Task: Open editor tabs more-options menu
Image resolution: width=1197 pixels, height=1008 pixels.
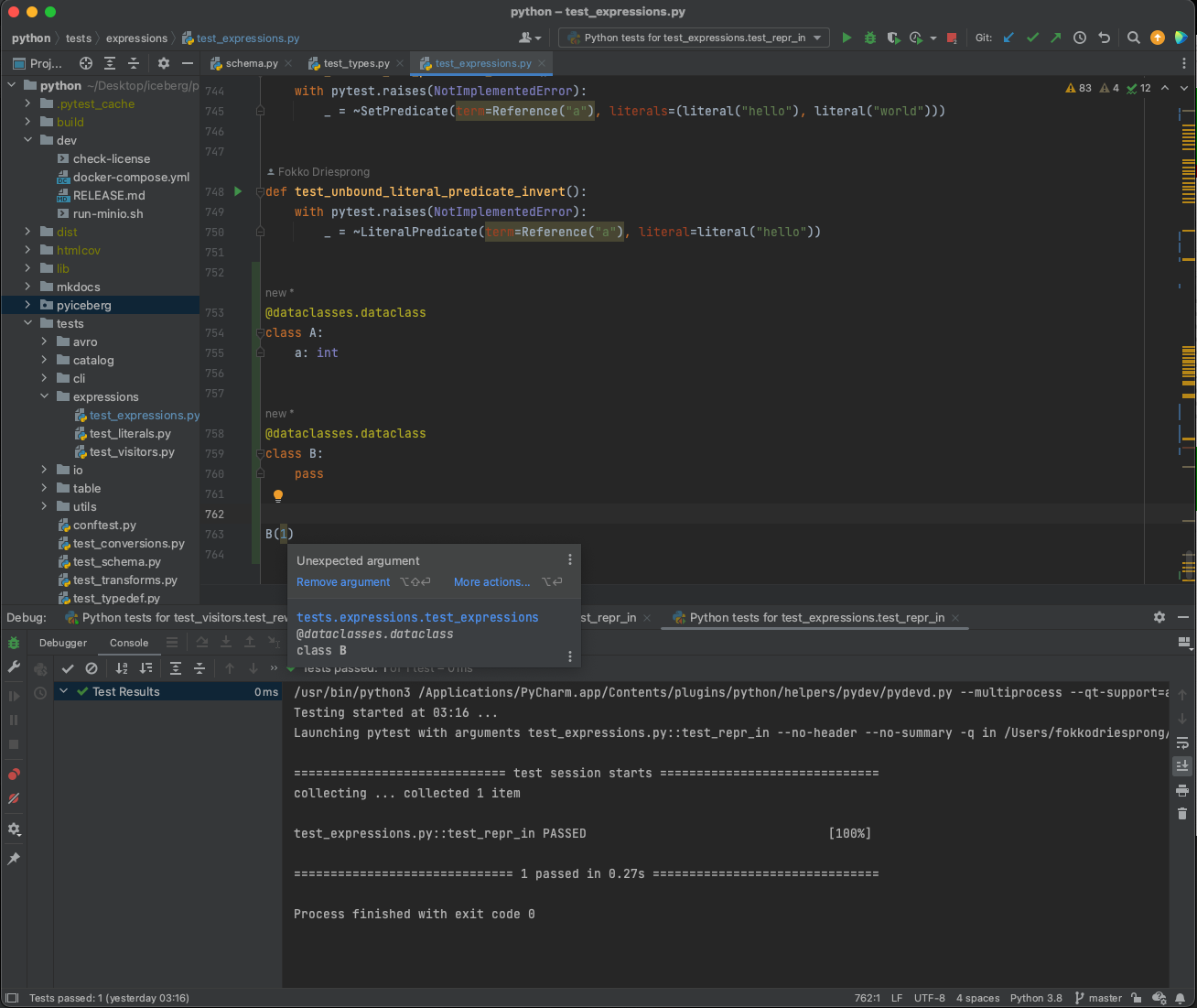Action: [x=1183, y=63]
